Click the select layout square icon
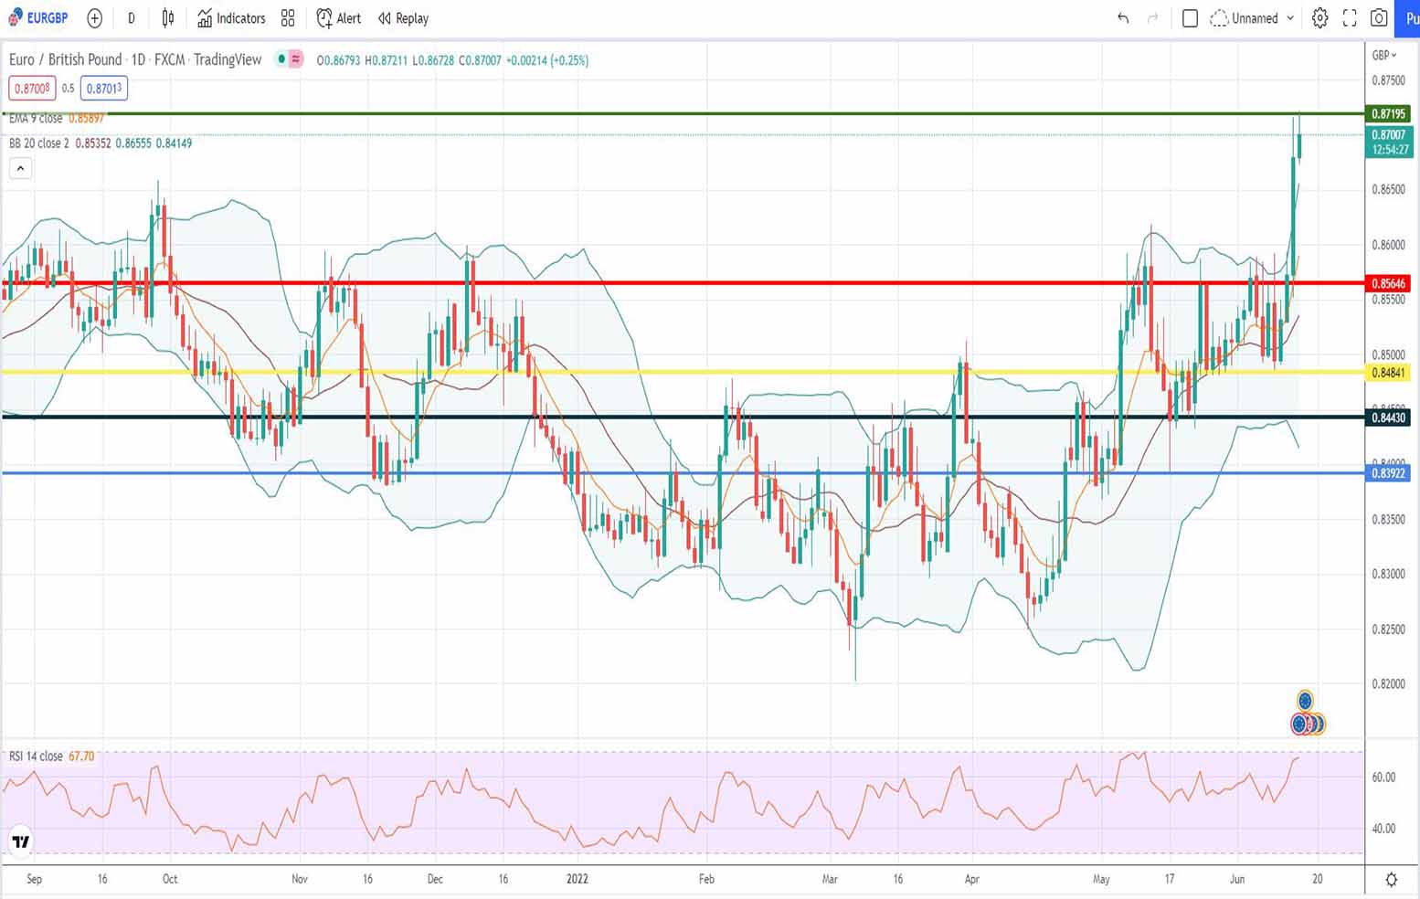The image size is (1420, 899). pyautogui.click(x=1190, y=18)
